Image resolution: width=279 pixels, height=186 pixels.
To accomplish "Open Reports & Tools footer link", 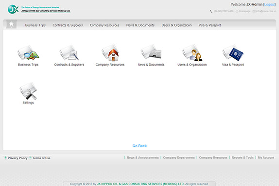I will pyautogui.click(x=243, y=157).
